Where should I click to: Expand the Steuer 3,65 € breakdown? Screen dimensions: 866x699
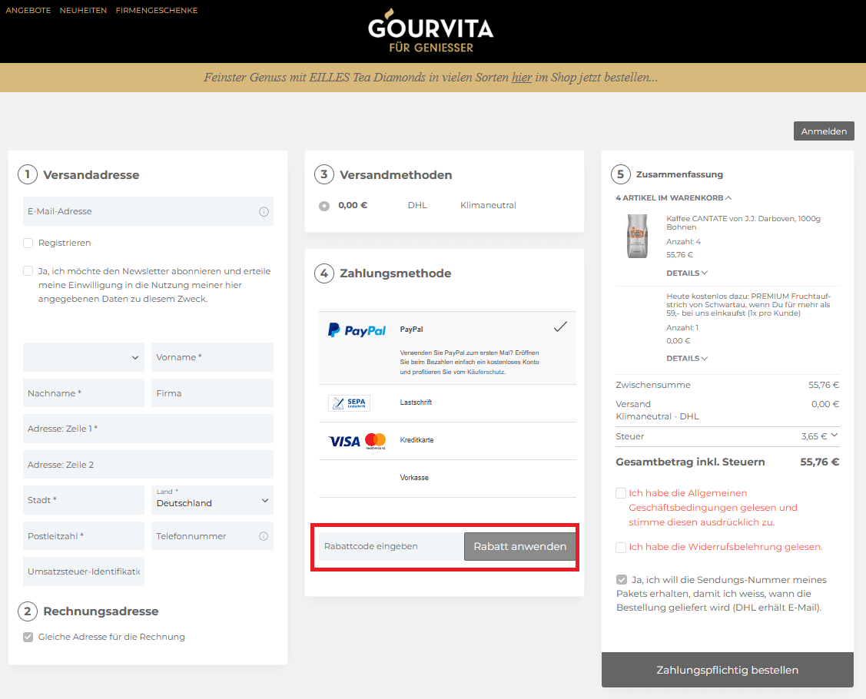click(x=834, y=436)
